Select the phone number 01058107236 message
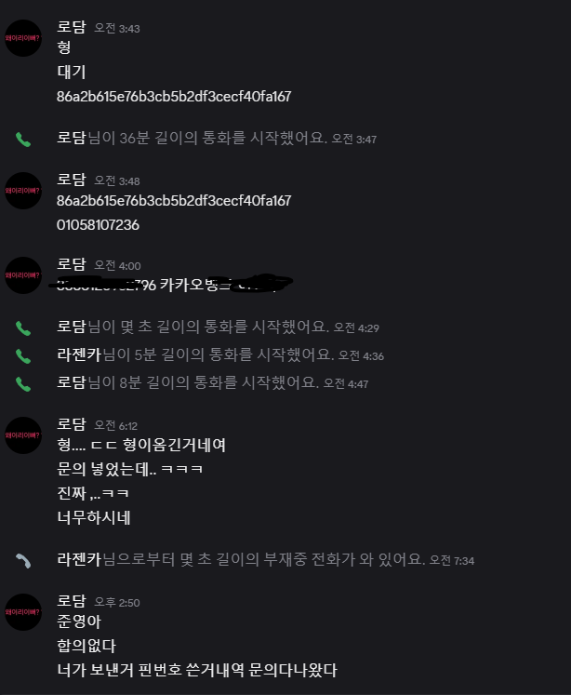The height and width of the screenshot is (695, 571). tap(98, 225)
